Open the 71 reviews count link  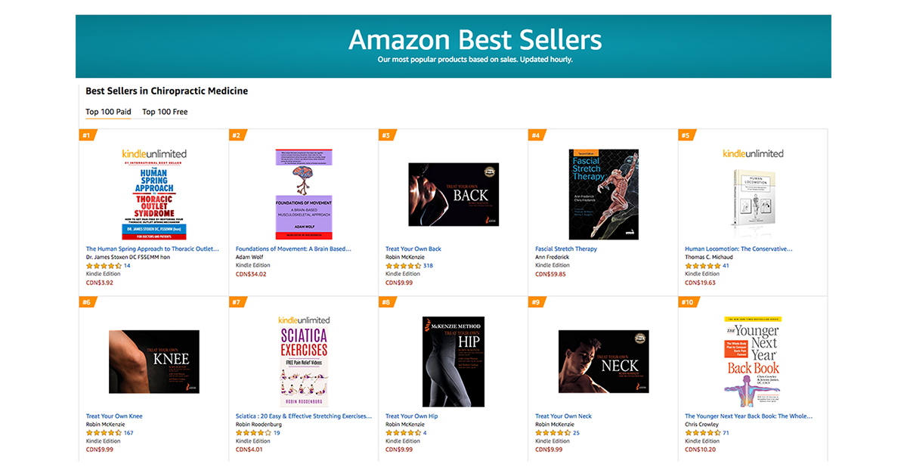[x=726, y=433]
